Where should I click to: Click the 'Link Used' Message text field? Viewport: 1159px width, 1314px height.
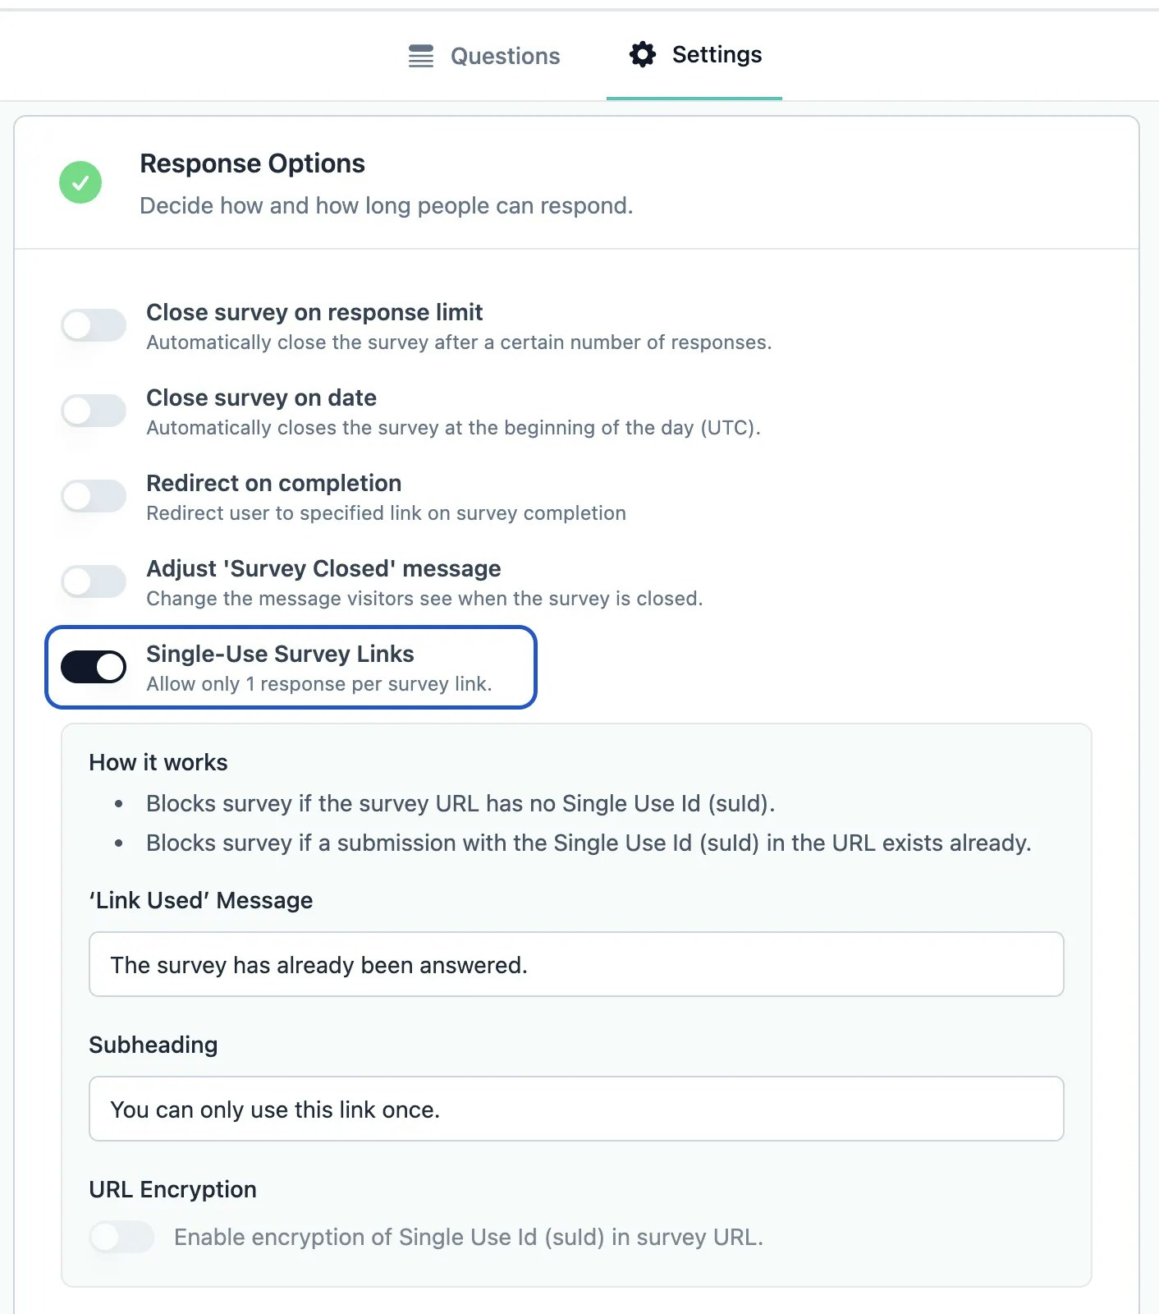(x=575, y=964)
